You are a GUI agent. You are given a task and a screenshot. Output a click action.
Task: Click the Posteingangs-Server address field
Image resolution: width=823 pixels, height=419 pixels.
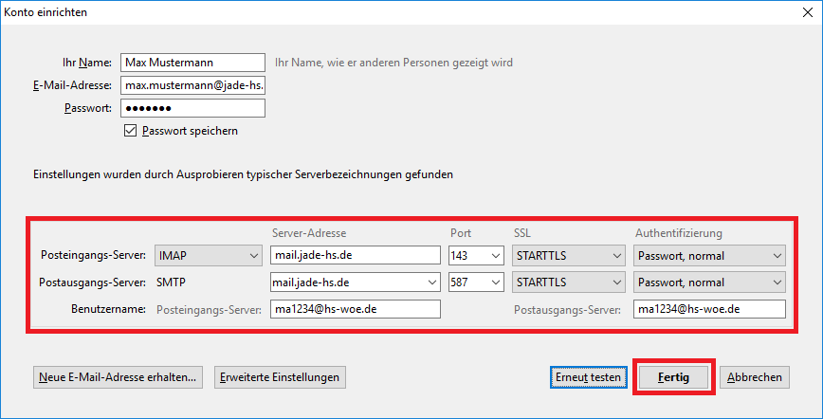pyautogui.click(x=356, y=256)
